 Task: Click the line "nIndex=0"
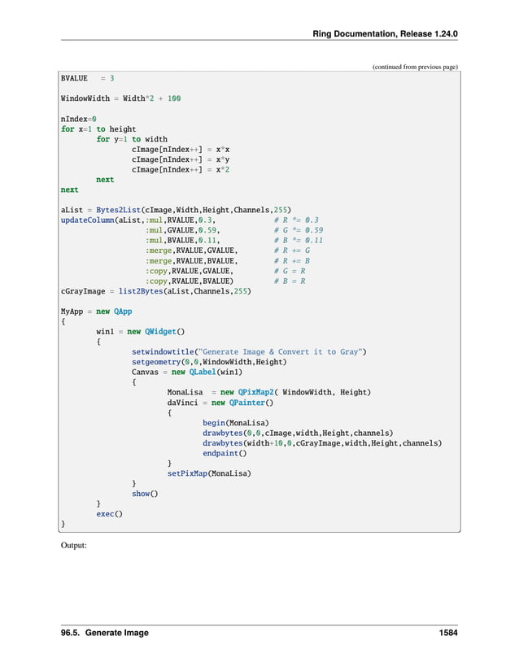click(78, 119)
